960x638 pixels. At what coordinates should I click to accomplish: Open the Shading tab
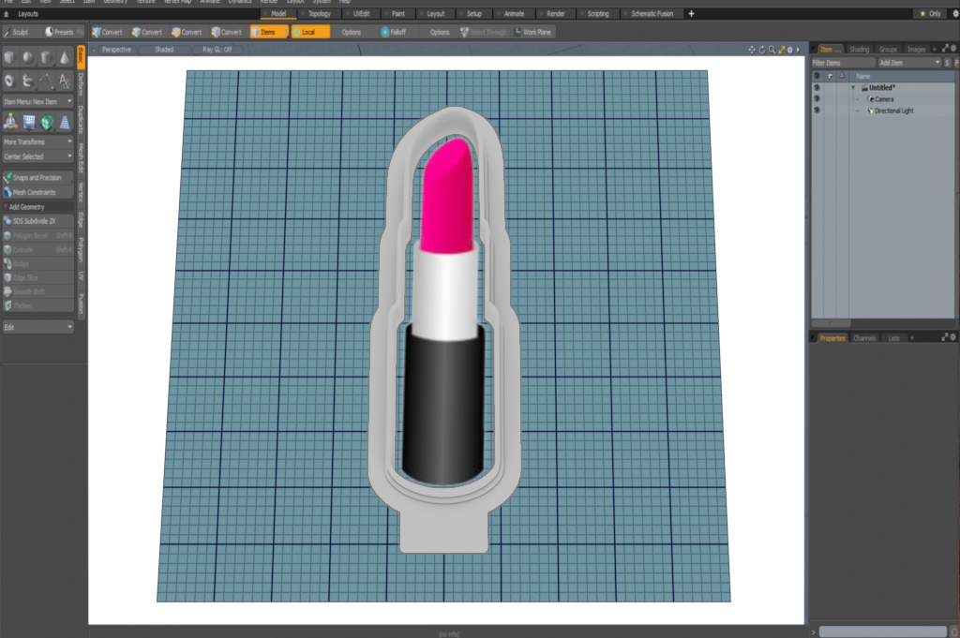tap(859, 49)
